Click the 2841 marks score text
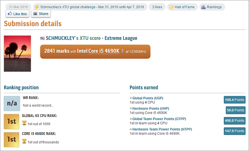 [x=57, y=51]
